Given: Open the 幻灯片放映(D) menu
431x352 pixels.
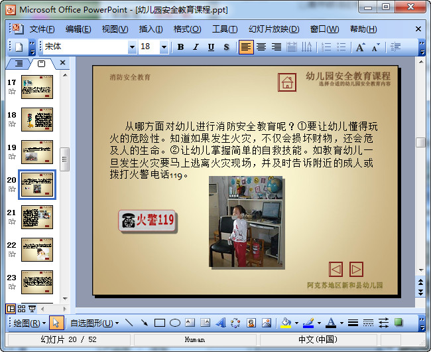Looking at the screenshot, I should (x=274, y=29).
